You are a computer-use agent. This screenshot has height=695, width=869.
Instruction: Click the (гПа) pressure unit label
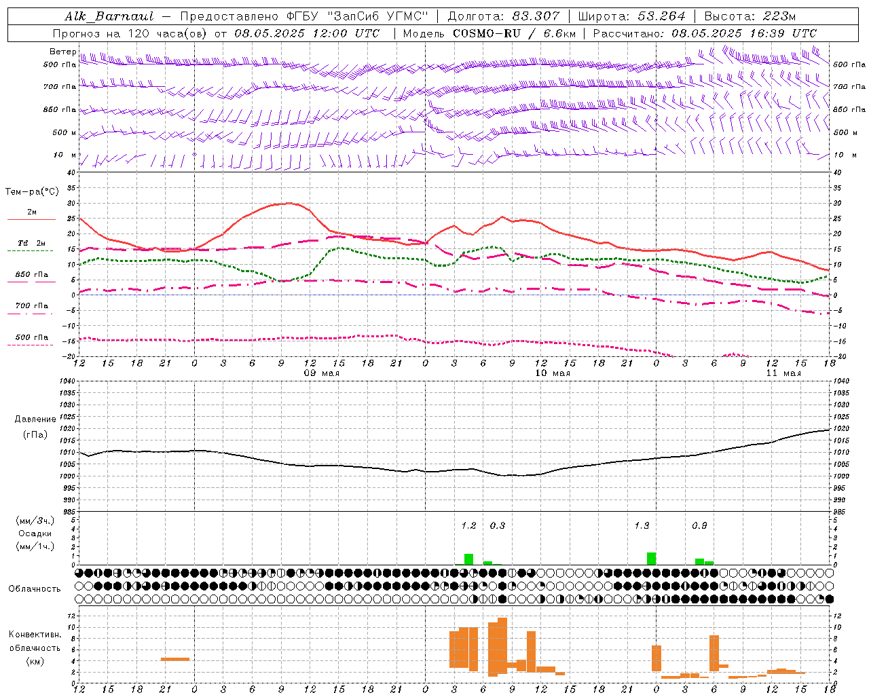[x=35, y=435]
